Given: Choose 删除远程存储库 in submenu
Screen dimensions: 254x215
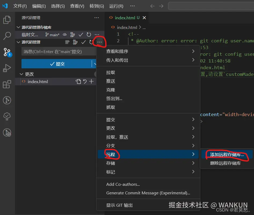Looking at the screenshot, I should click(x=227, y=163).
